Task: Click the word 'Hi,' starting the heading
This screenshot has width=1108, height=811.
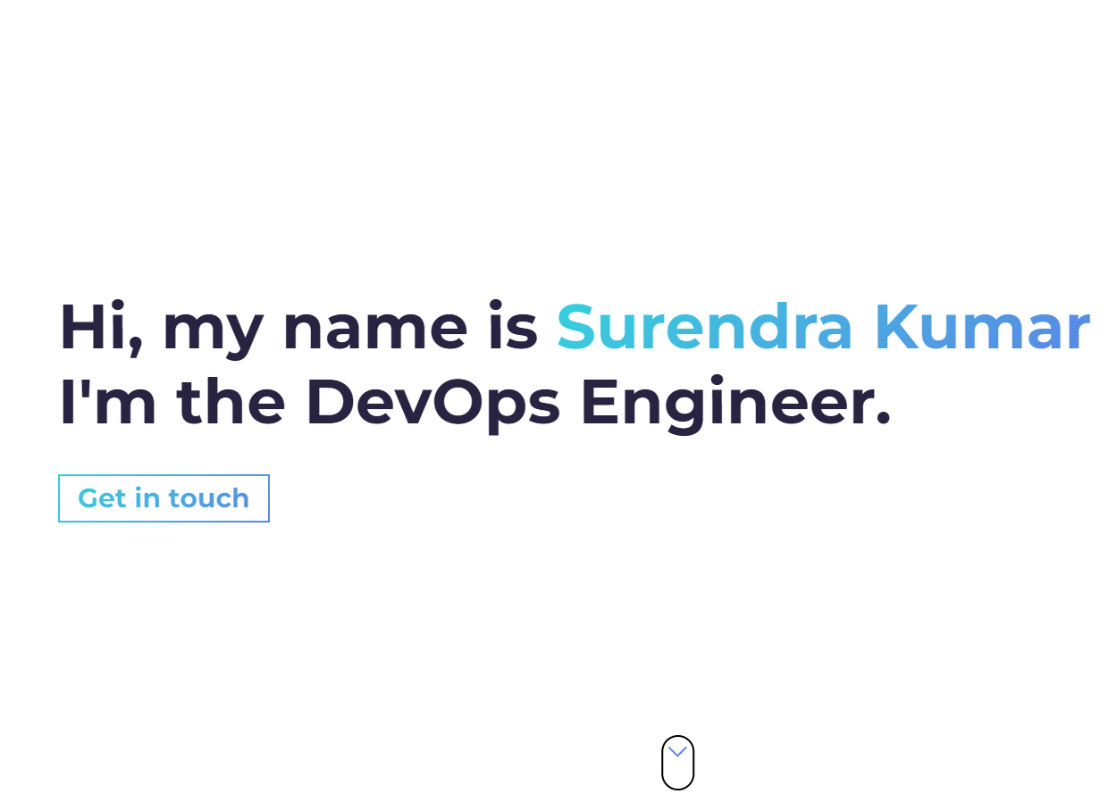Action: coord(101,330)
